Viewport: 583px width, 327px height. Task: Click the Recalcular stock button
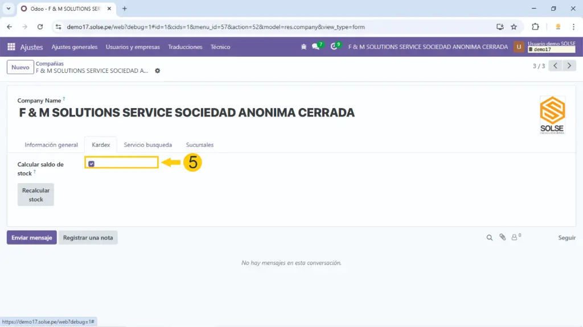click(x=36, y=195)
